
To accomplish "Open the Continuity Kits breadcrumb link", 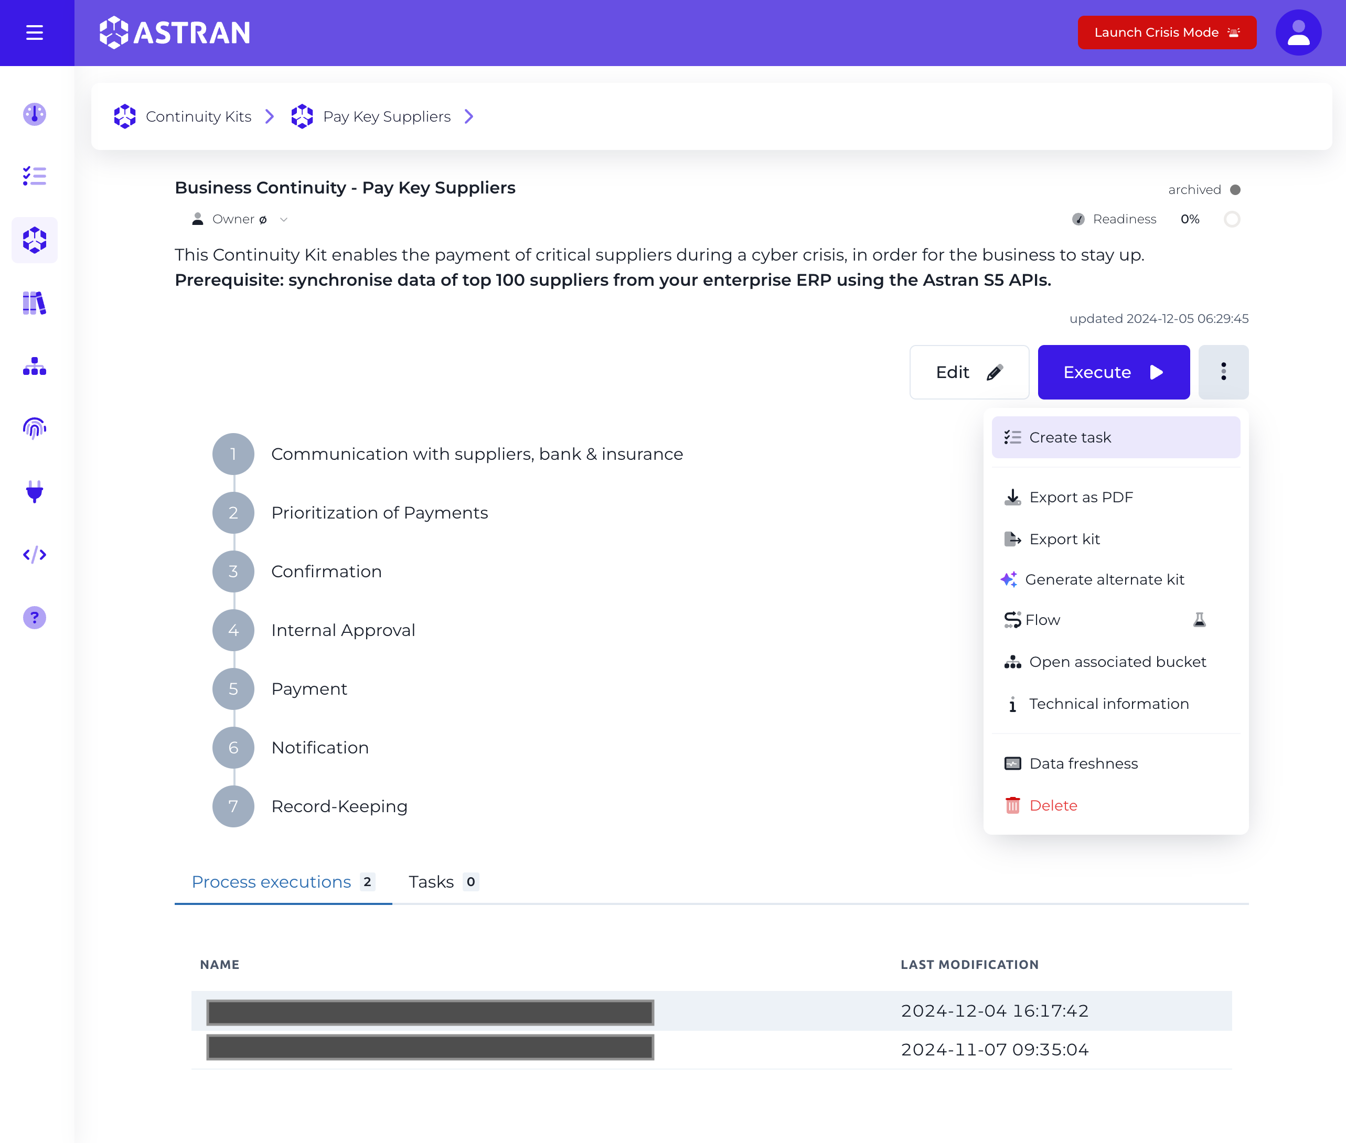I will pos(198,116).
